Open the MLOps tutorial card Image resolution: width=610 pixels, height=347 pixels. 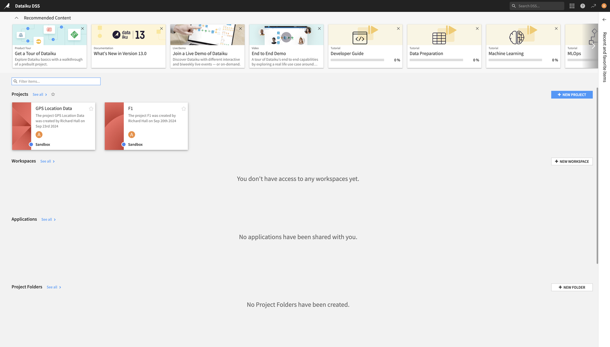[x=581, y=46]
